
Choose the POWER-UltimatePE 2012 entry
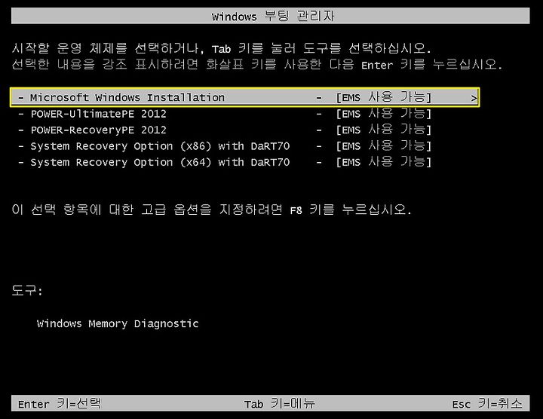pyautogui.click(x=98, y=114)
